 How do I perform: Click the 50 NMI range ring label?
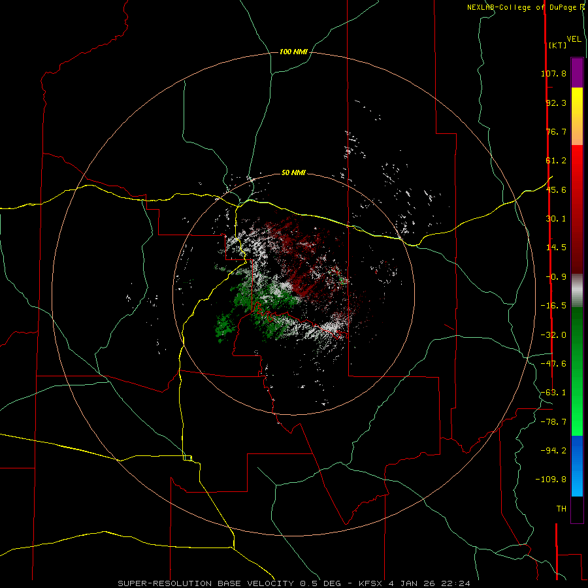[x=293, y=172]
